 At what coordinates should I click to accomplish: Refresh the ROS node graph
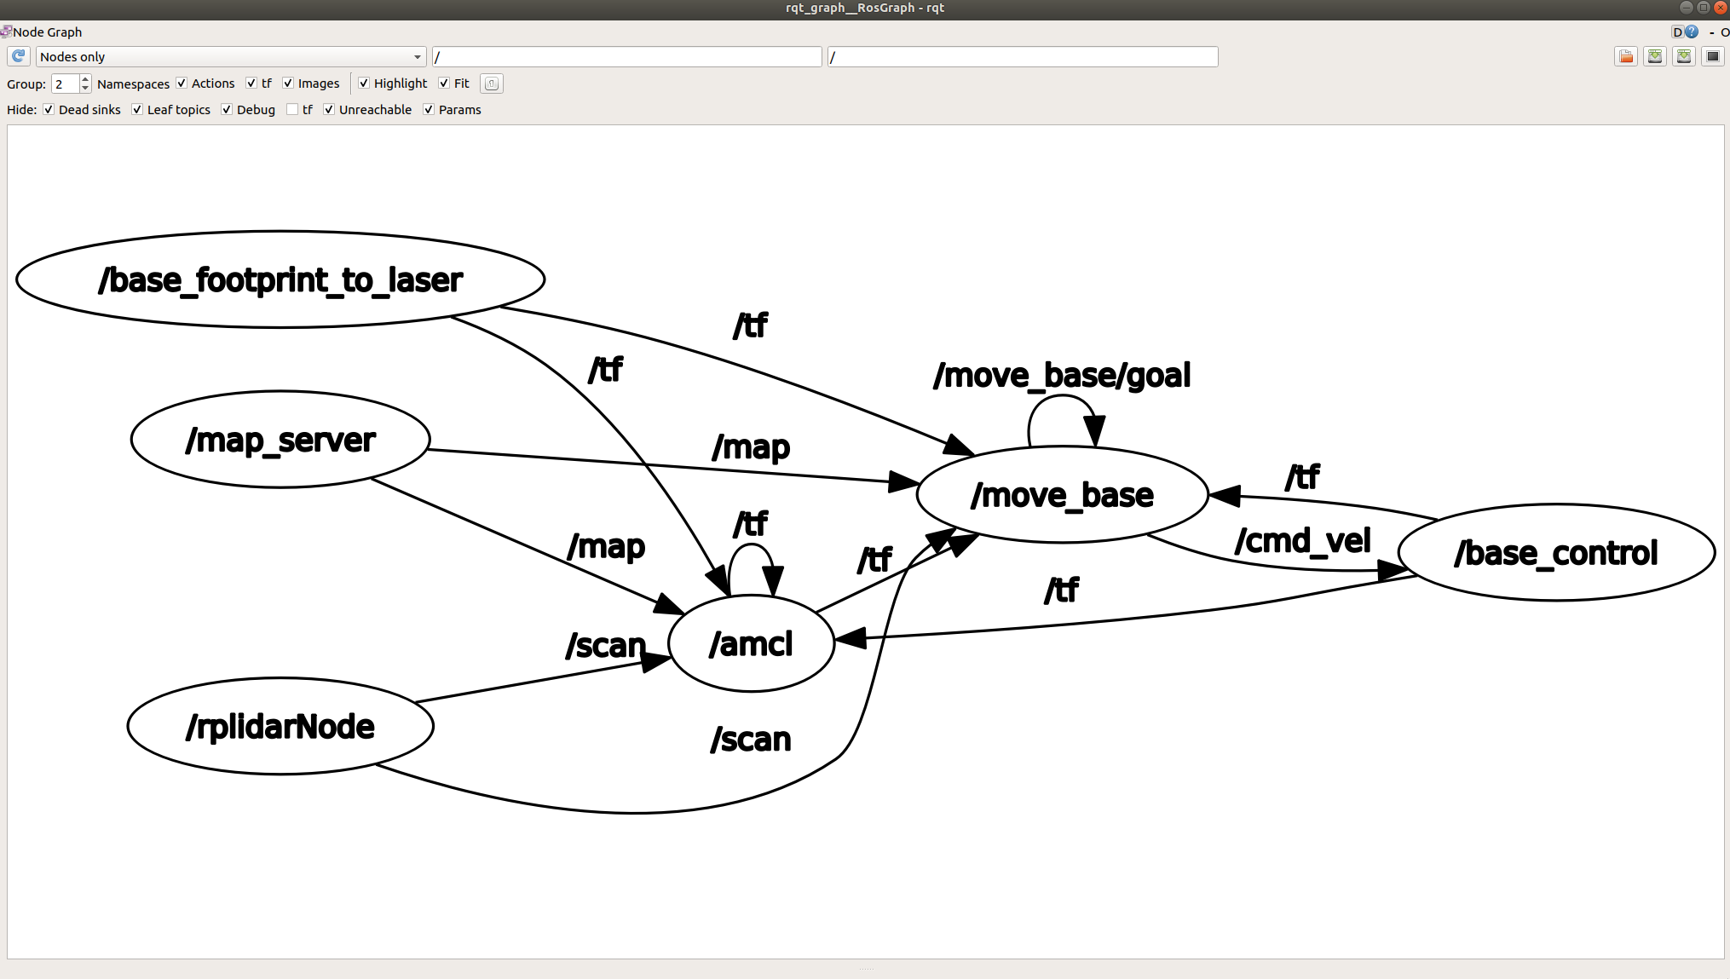pos(18,56)
